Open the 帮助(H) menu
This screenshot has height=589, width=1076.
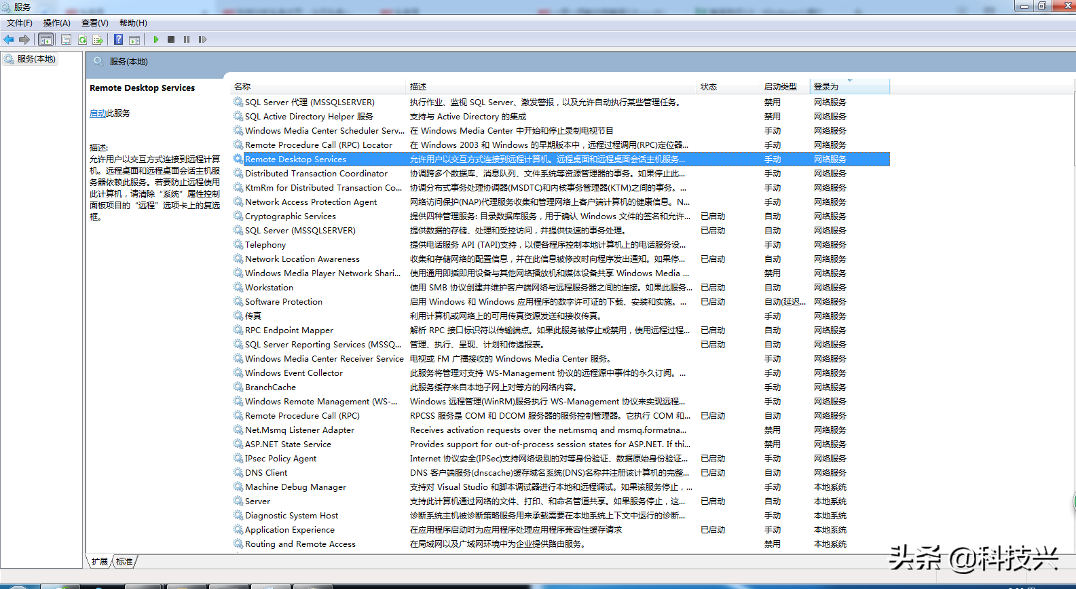pos(133,23)
